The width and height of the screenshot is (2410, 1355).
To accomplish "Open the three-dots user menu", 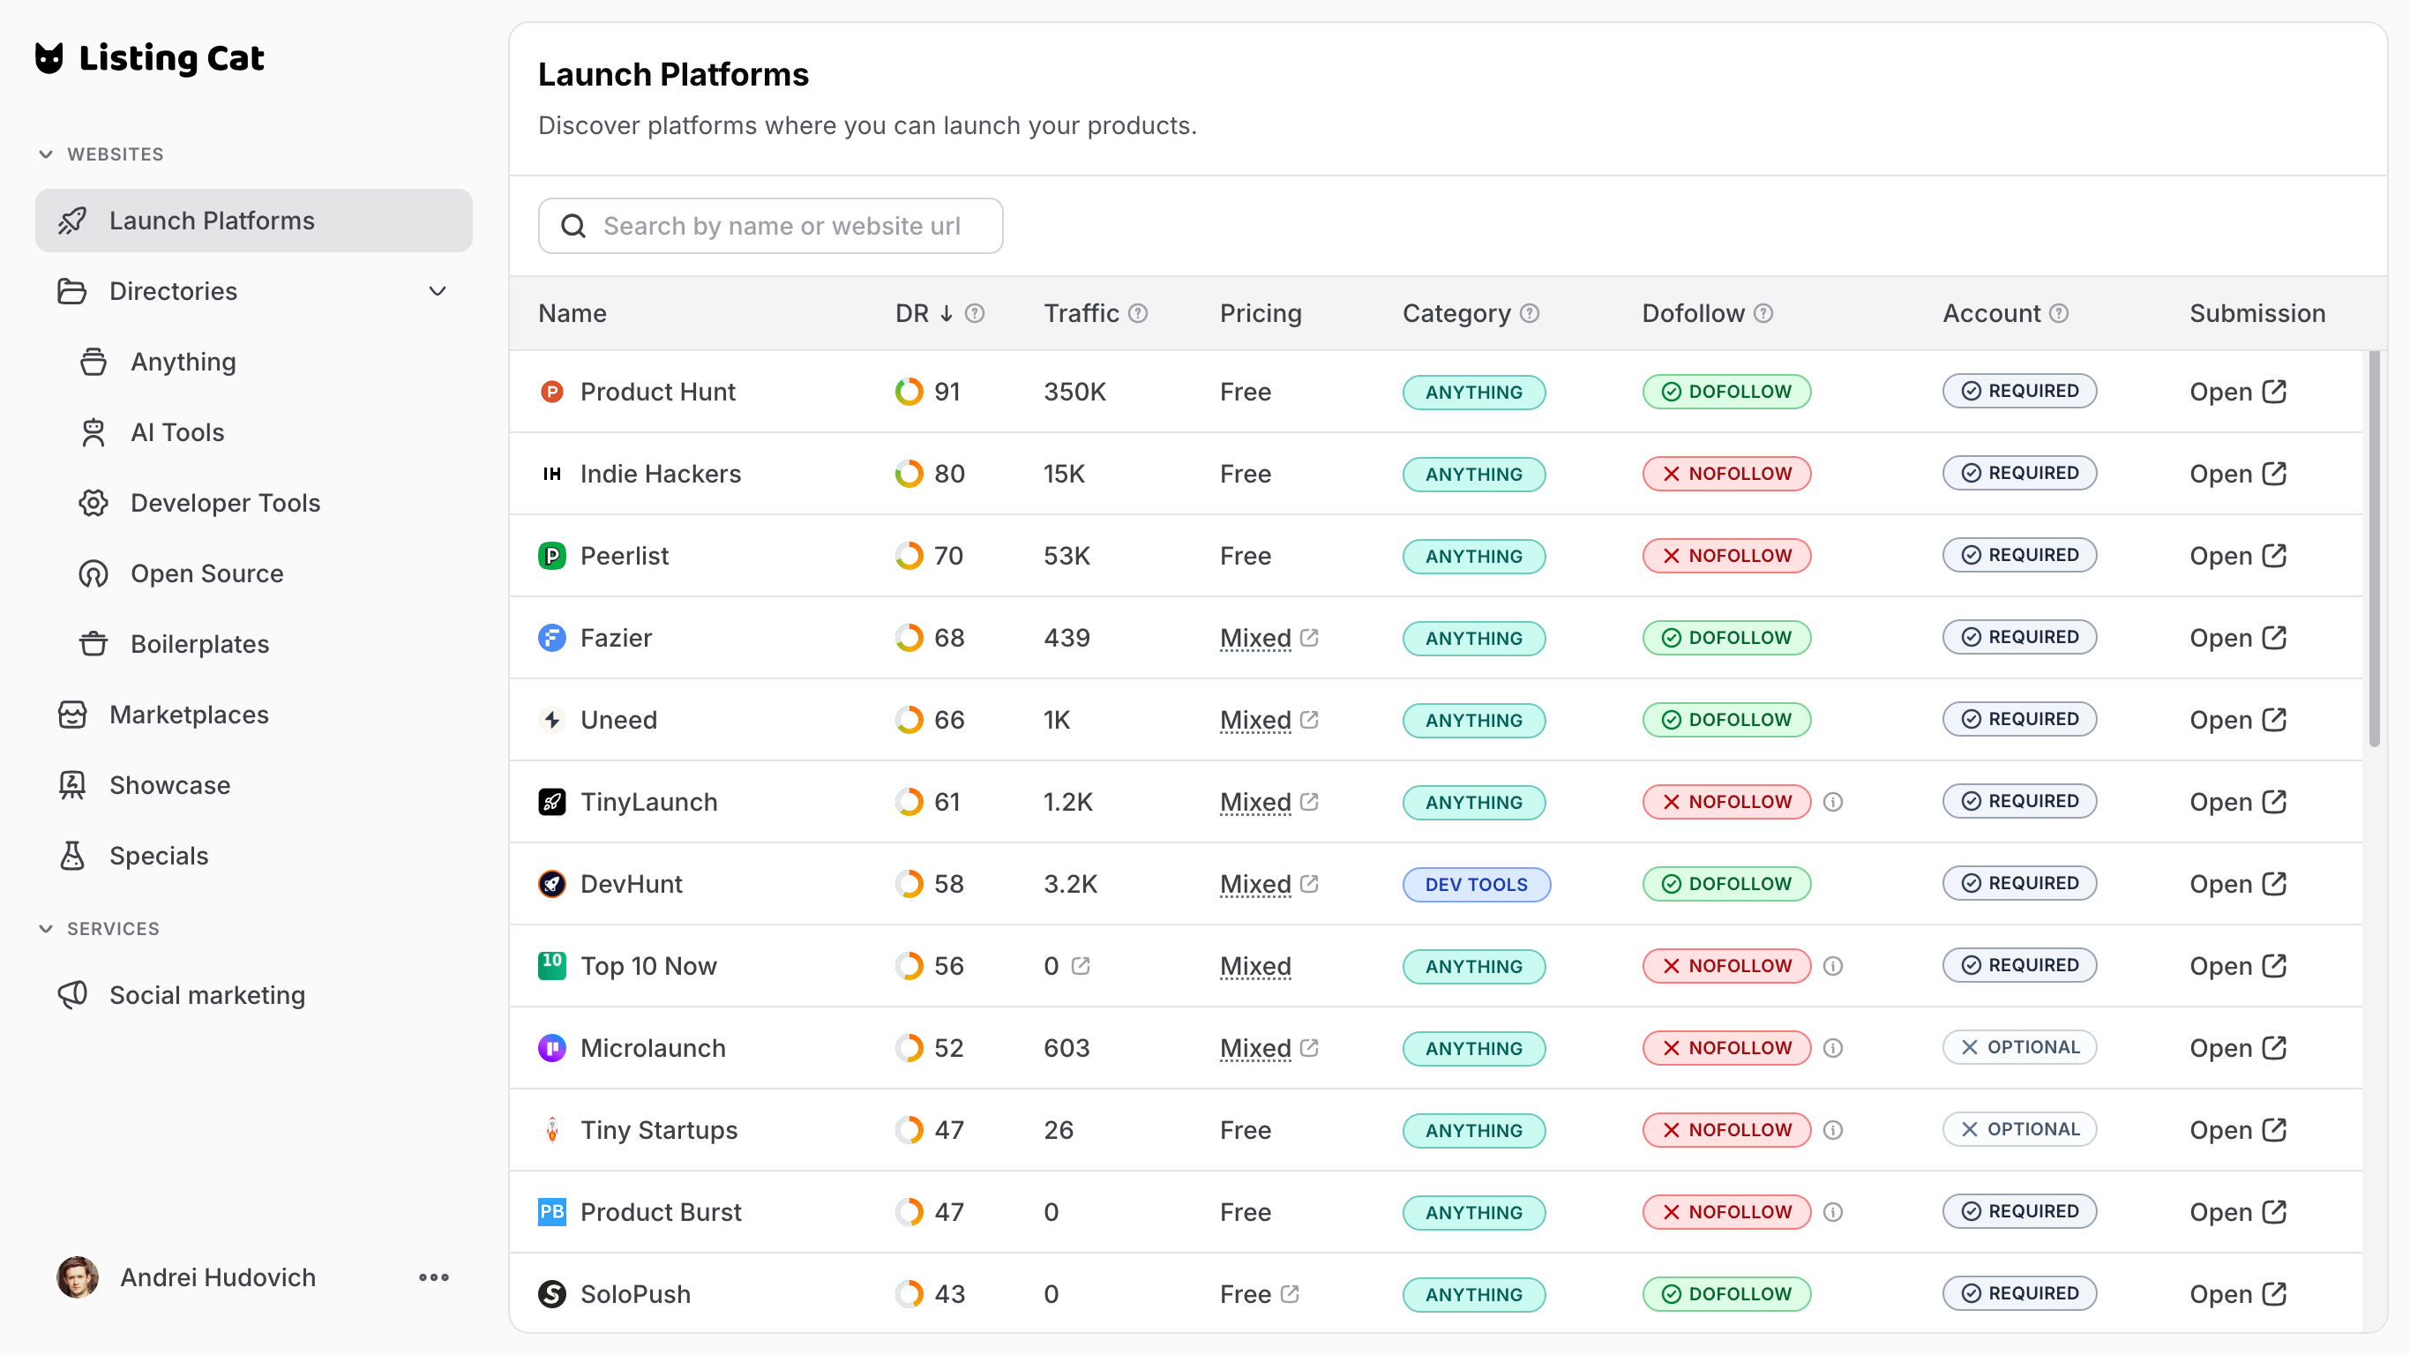I will [x=433, y=1277].
